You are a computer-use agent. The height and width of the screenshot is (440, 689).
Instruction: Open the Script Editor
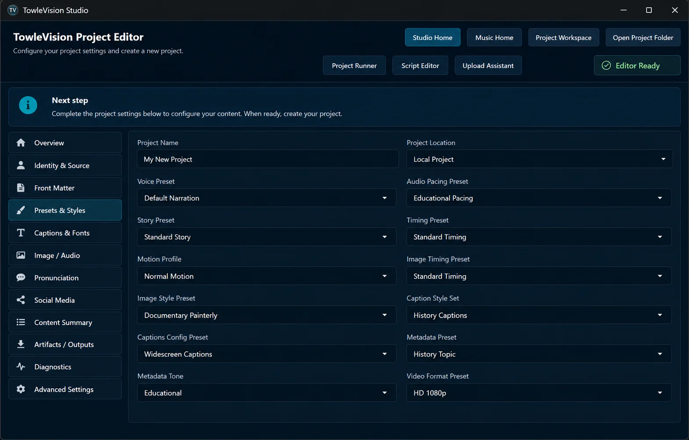pyautogui.click(x=420, y=65)
